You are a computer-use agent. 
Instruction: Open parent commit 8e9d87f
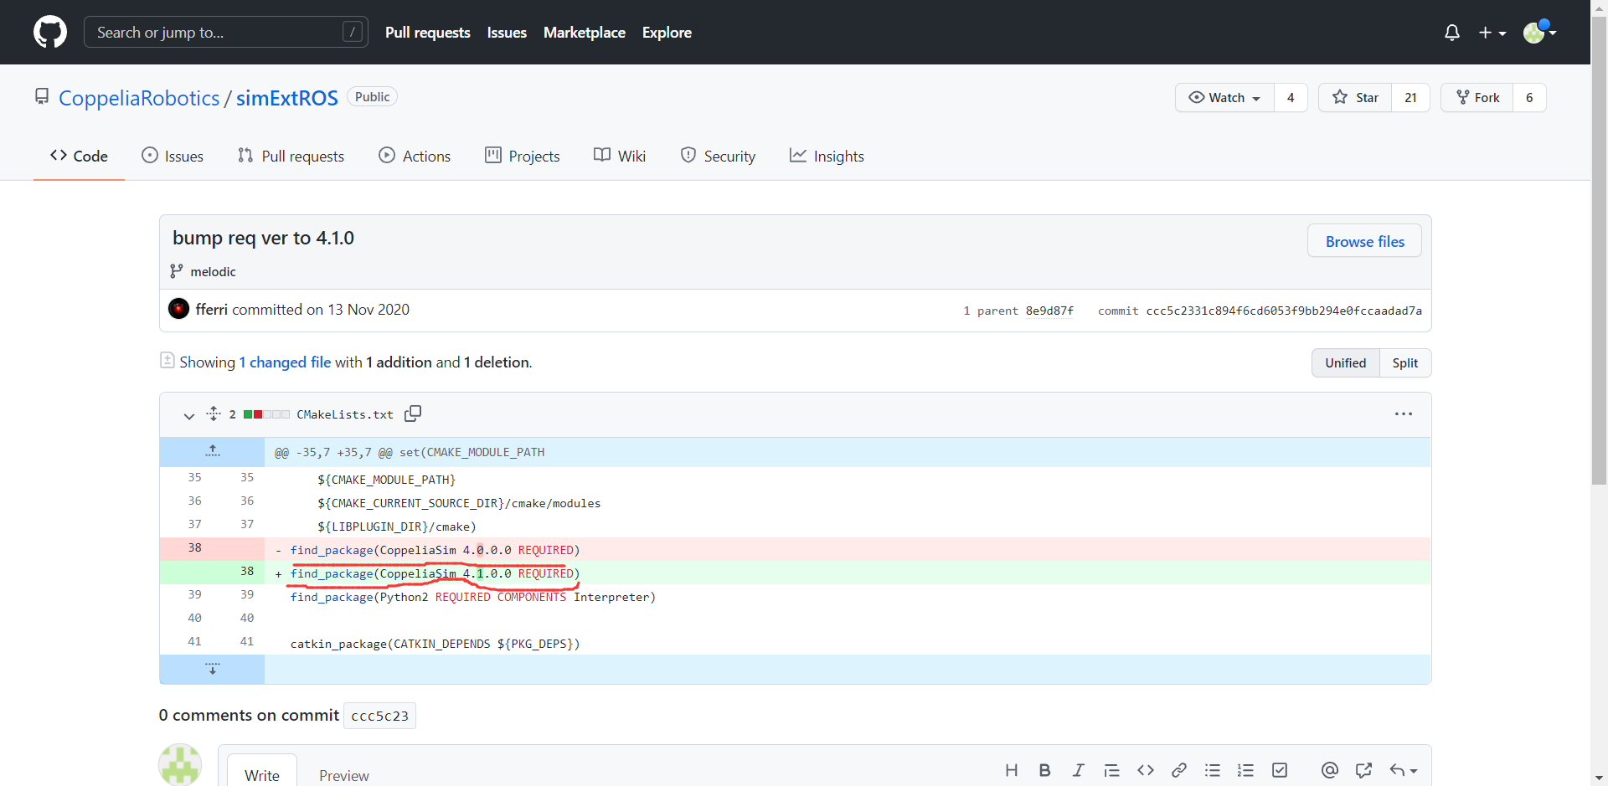(1049, 311)
